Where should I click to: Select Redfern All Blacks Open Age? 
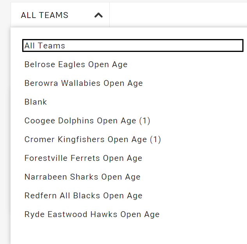tap(83, 196)
